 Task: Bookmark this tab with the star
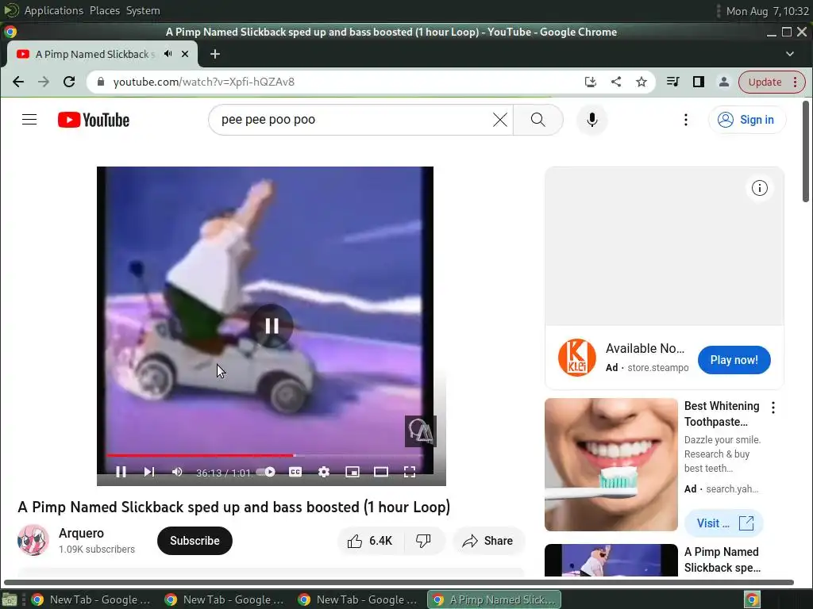(642, 82)
